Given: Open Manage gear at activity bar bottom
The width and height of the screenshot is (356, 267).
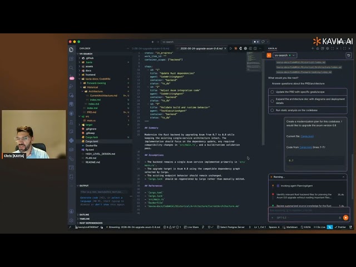Looking at the screenshot, I should (71, 220).
